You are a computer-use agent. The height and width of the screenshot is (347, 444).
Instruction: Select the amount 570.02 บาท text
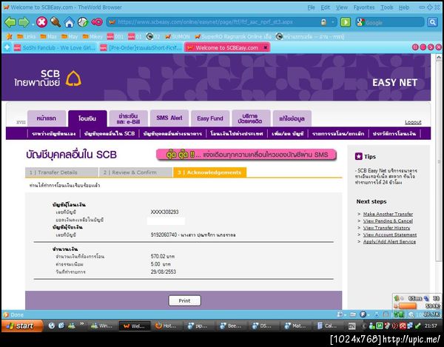[x=163, y=257]
